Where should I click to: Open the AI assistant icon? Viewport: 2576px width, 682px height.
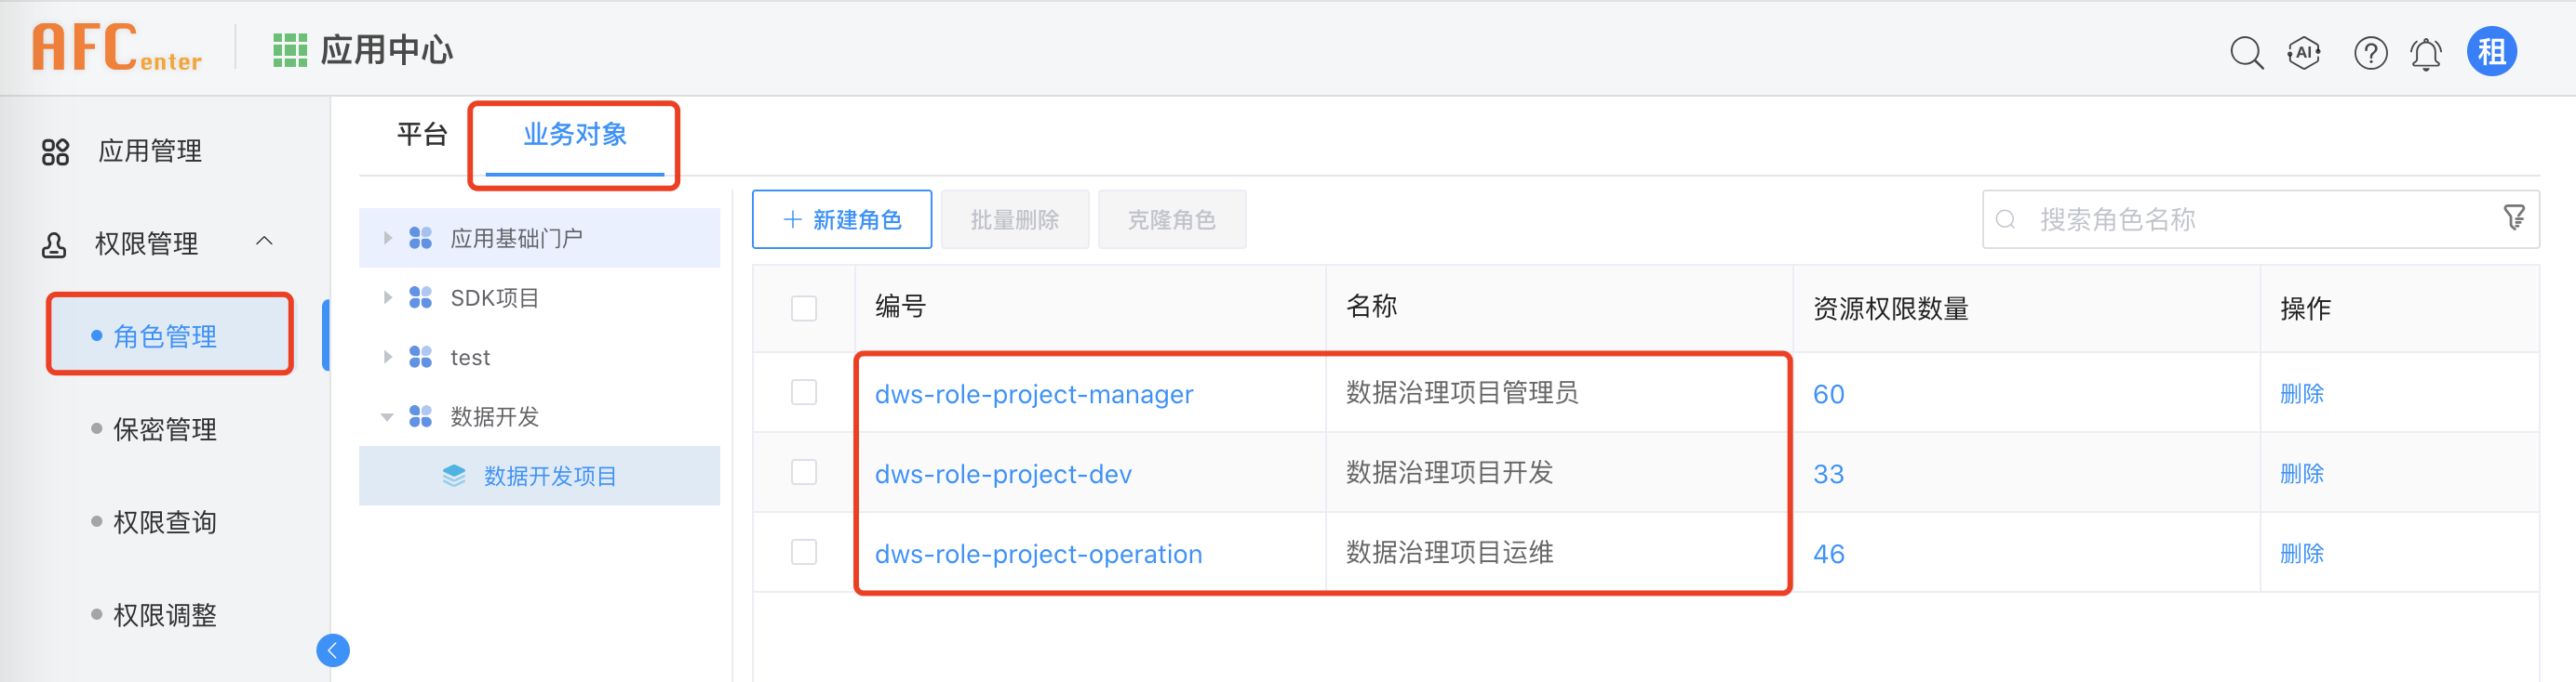[2304, 52]
